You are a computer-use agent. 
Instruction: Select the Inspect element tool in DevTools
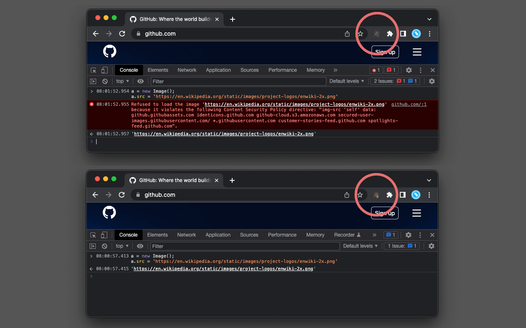pos(93,70)
